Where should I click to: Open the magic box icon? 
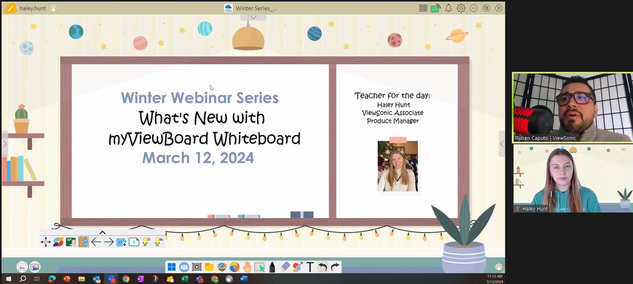(222, 267)
